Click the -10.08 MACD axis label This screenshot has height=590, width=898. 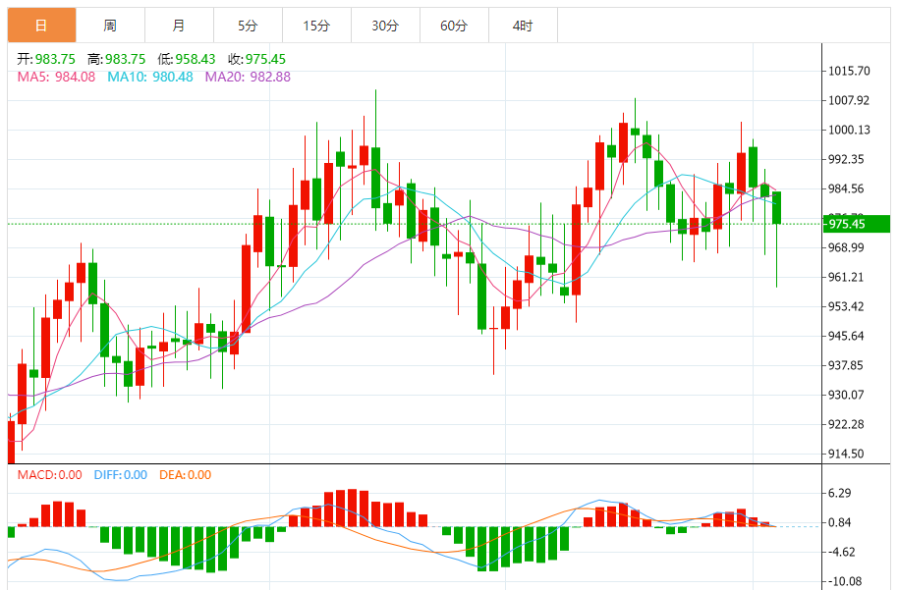(845, 581)
